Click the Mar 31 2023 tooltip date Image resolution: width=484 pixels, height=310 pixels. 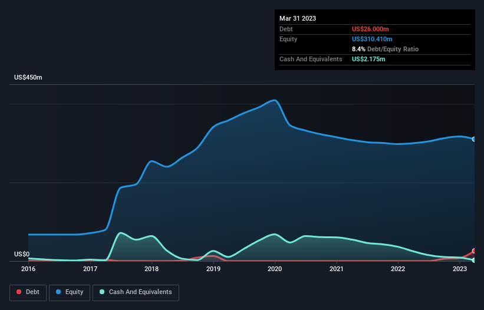pos(298,18)
